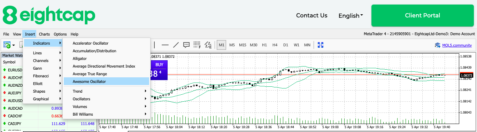Screen dimensions: 477x132
Task: Toggle fullscreen chart mode icon
Action: (x=321, y=45)
